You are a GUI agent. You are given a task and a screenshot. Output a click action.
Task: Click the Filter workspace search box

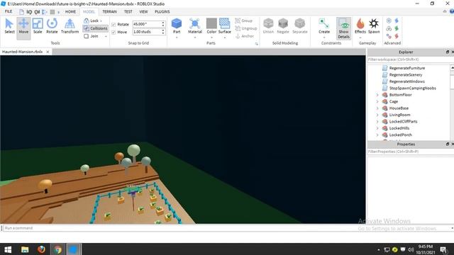pyautogui.click(x=410, y=59)
